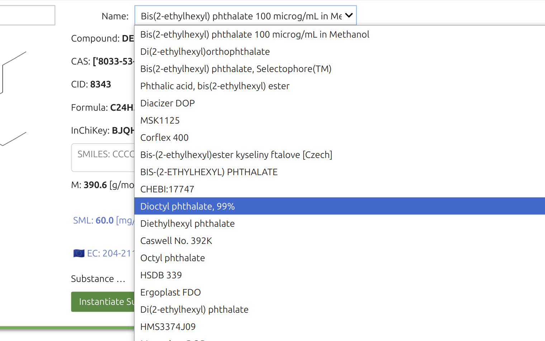Viewport: 545px width, 341px height.
Task: Select 'Bis(2-ethylhexyl) phthalate 100 microg/mL in Methanol' option
Action: point(340,34)
